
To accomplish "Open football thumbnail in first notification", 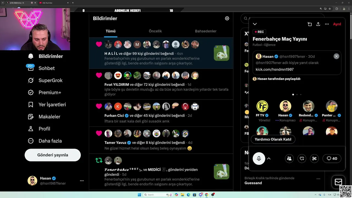I will tap(221, 53).
